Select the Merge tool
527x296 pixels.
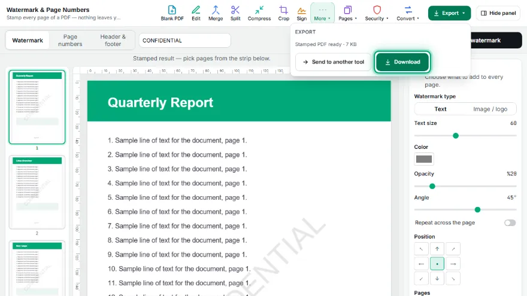coord(216,13)
